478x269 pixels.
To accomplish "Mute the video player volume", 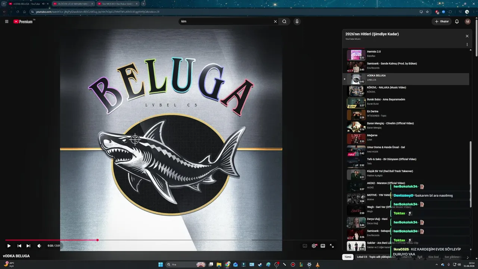I will click(x=39, y=246).
